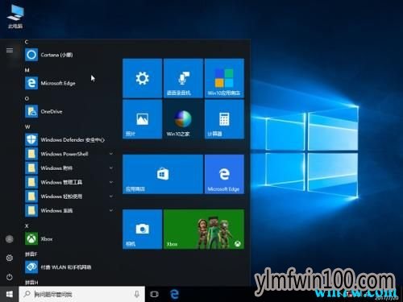The image size is (403, 302).
Task: Open the Microsoft Edge tile
Action: tap(224, 174)
